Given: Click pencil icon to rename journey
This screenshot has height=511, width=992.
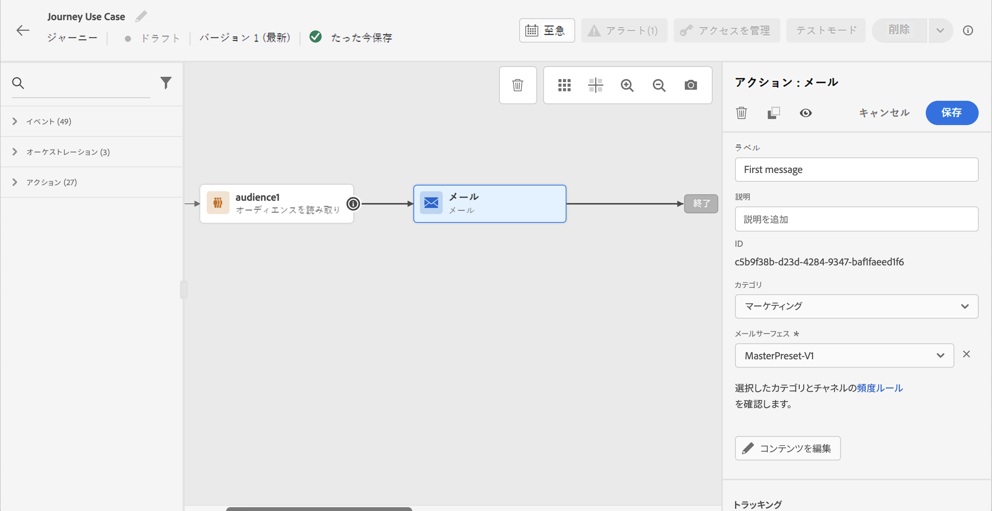Looking at the screenshot, I should pos(141,16).
